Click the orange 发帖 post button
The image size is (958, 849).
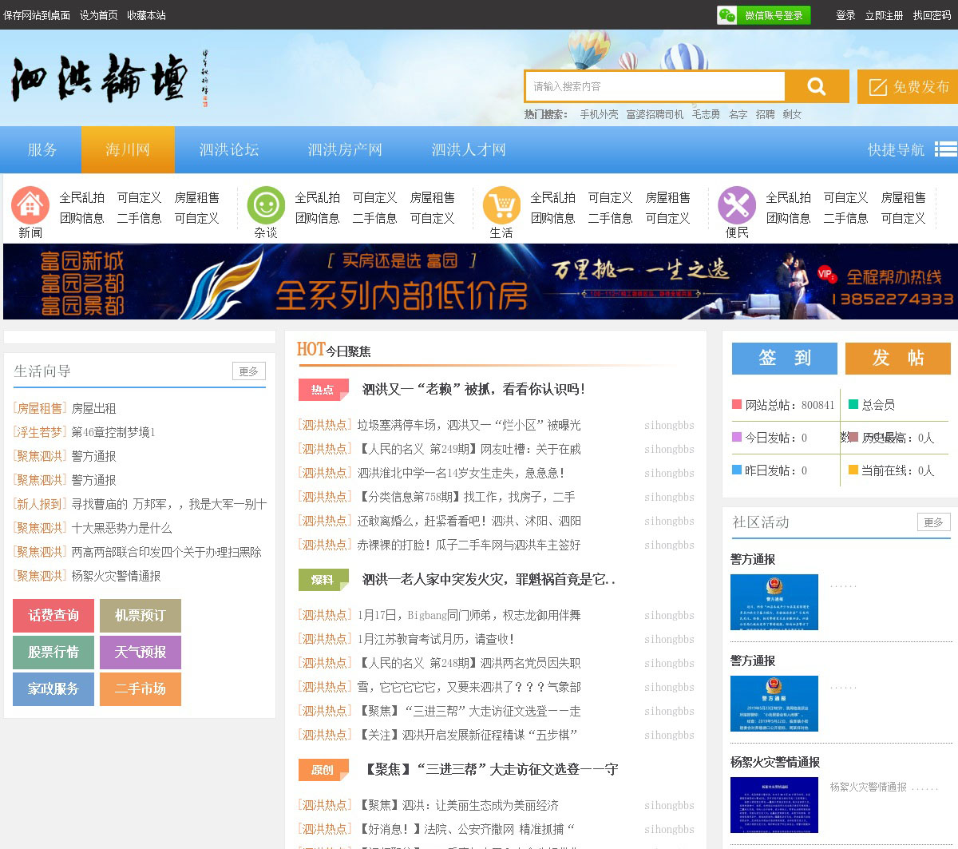pyautogui.click(x=897, y=359)
